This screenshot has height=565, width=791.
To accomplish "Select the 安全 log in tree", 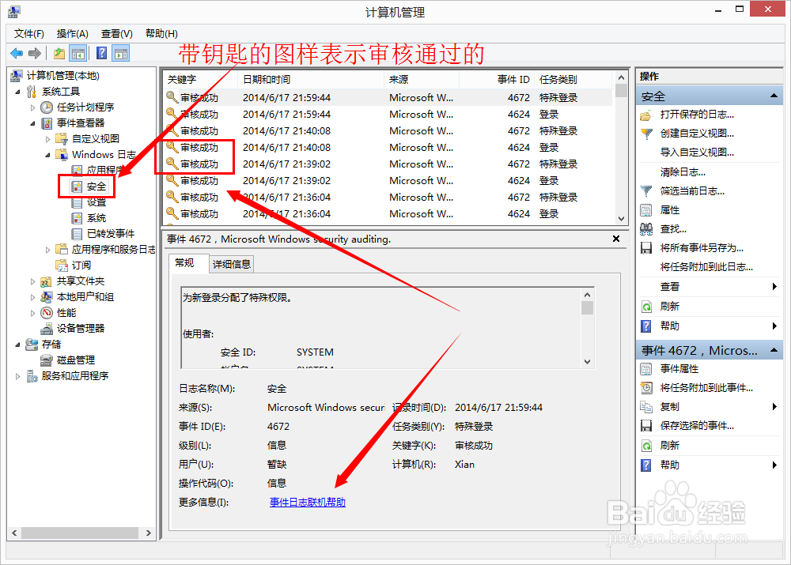I will (96, 186).
